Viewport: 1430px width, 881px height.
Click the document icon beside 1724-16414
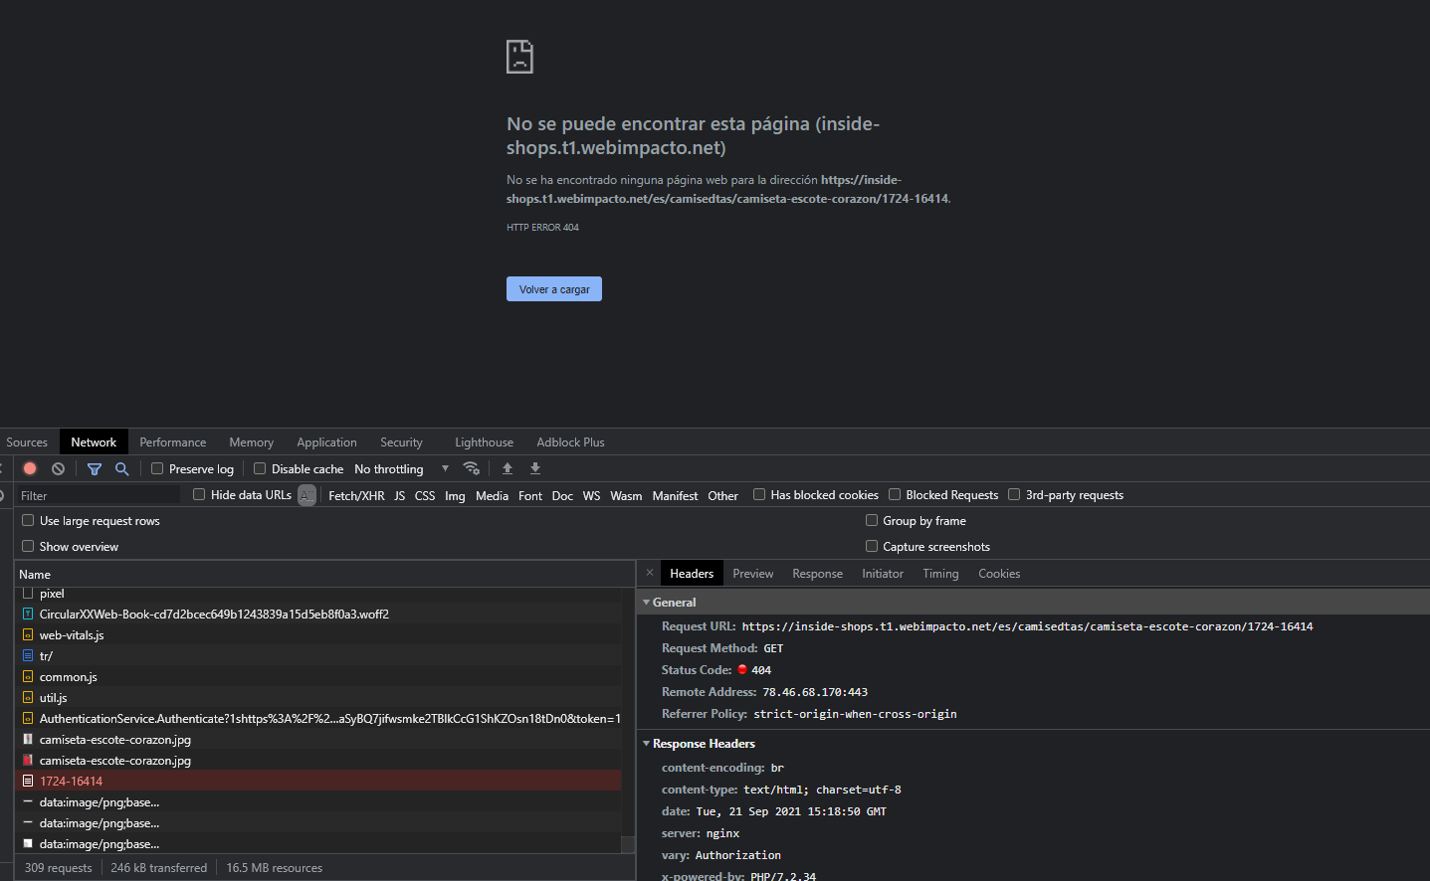[28, 781]
